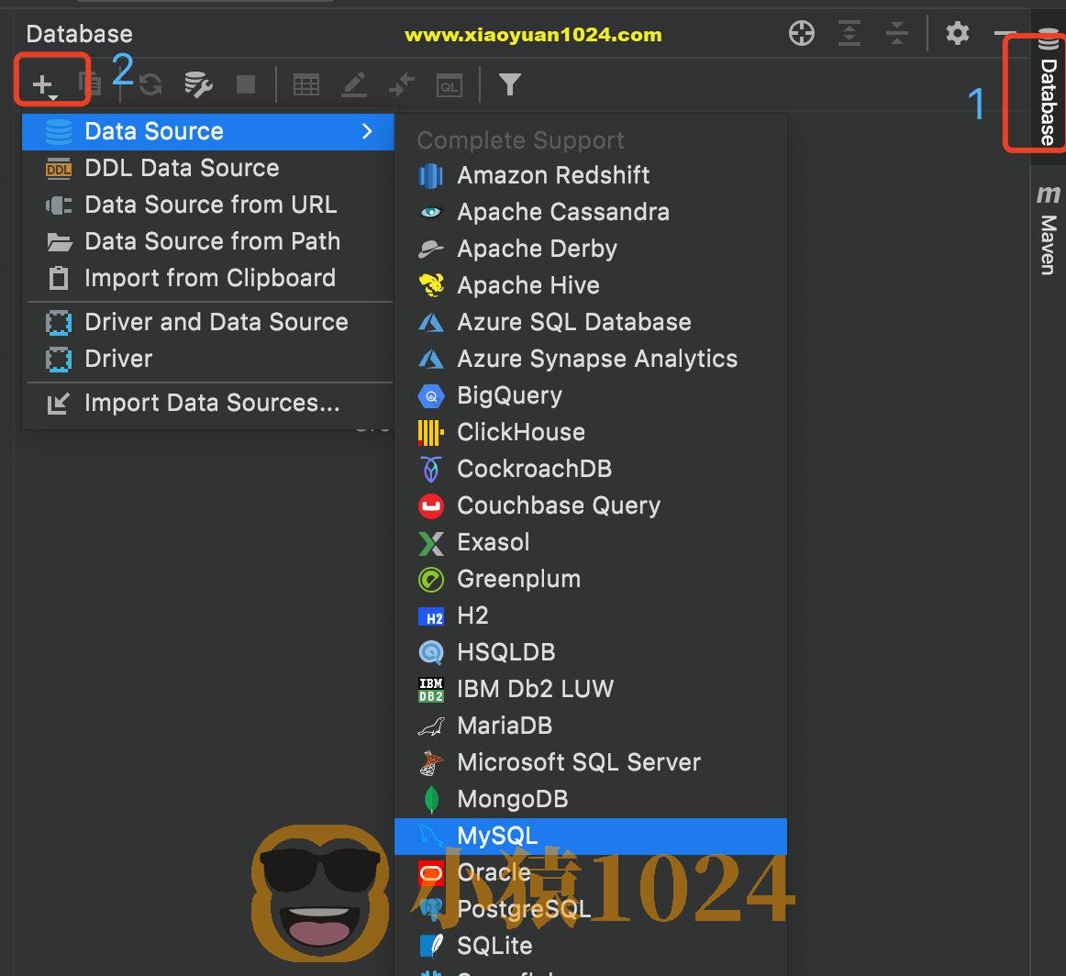Viewport: 1066px width, 976px height.
Task: Click the Data Source Properties wrench icon
Action: click(198, 85)
